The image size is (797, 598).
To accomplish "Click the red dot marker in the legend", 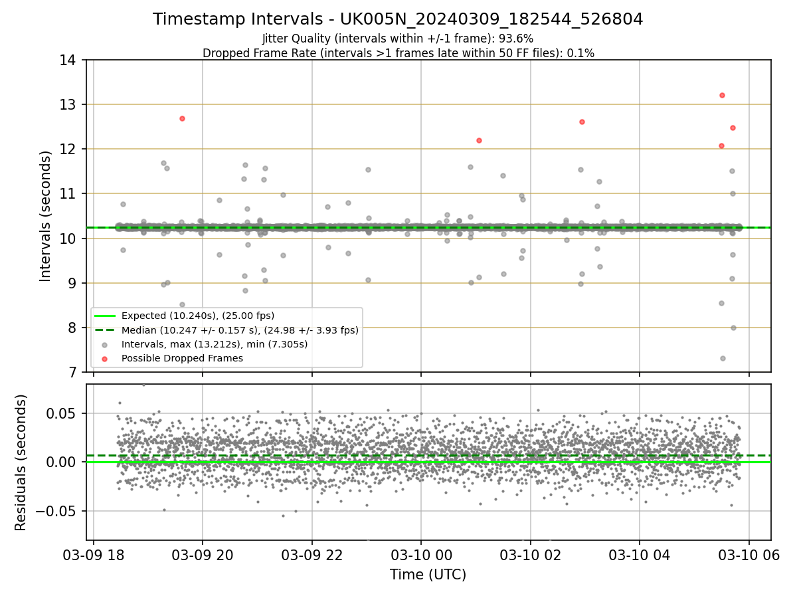I will point(105,359).
